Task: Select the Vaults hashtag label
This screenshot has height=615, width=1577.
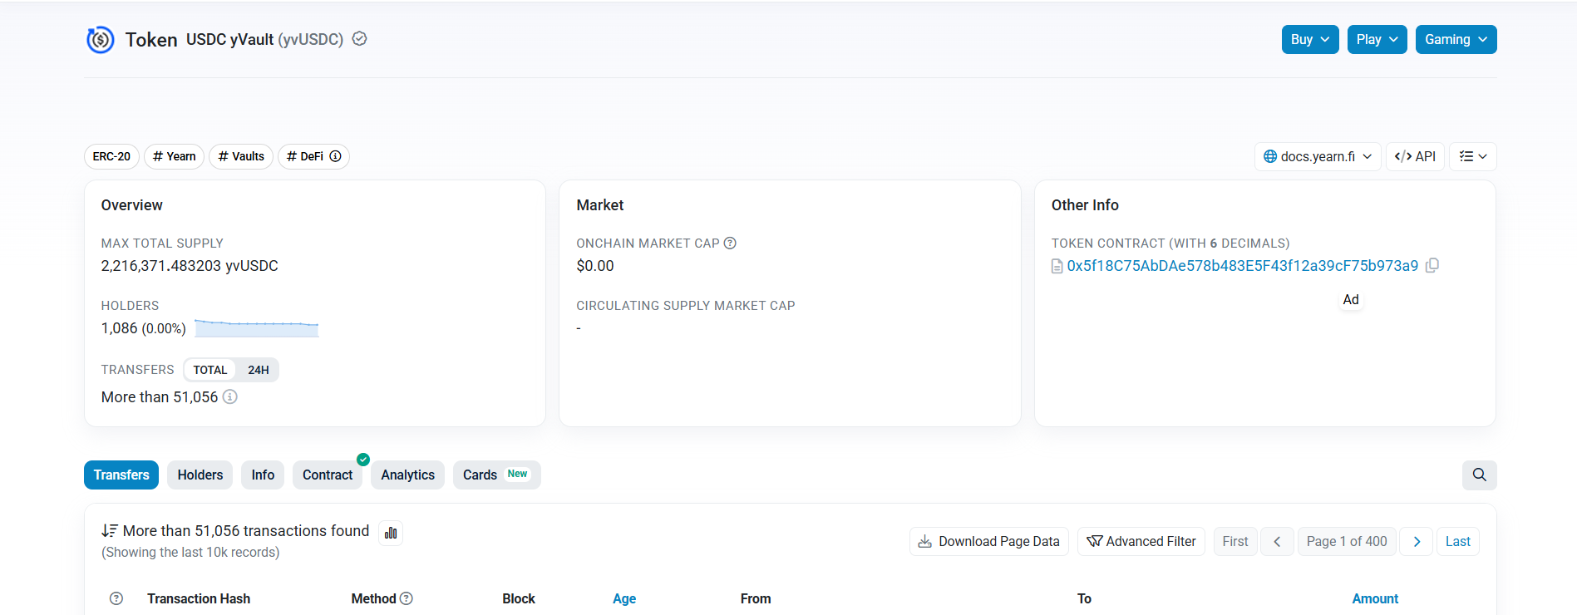Action: click(x=241, y=156)
